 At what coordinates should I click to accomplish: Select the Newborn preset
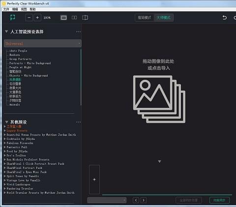pos(15,55)
